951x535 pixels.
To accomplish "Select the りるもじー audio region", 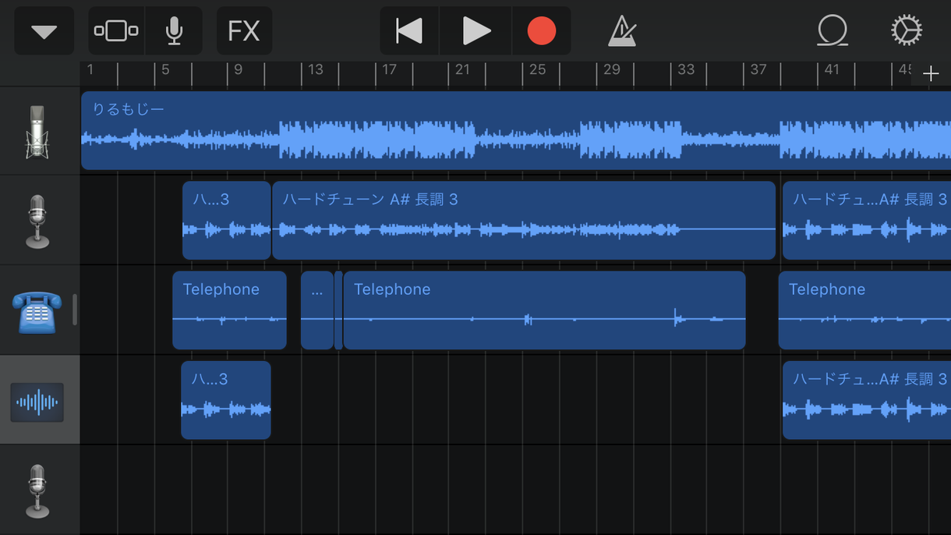I will [516, 131].
